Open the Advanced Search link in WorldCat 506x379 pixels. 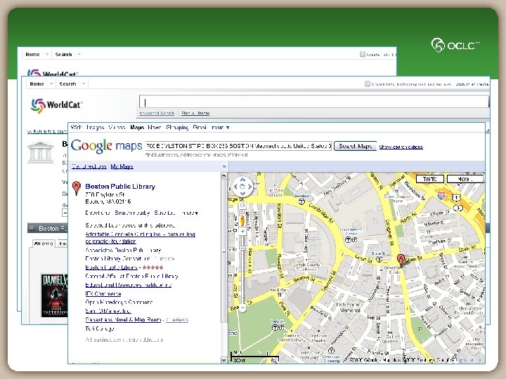[x=157, y=113]
